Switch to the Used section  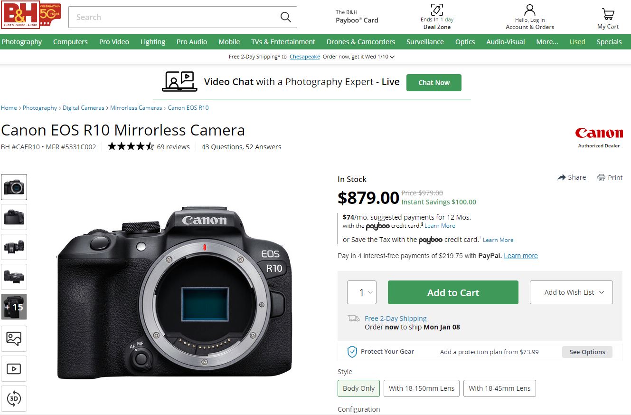pyautogui.click(x=577, y=42)
